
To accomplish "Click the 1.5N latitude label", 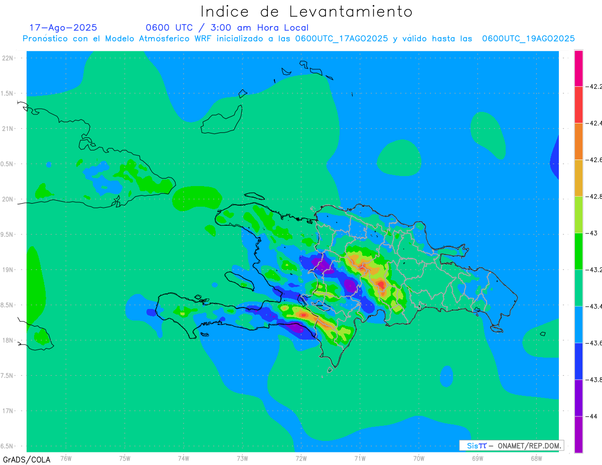I will tap(8, 93).
